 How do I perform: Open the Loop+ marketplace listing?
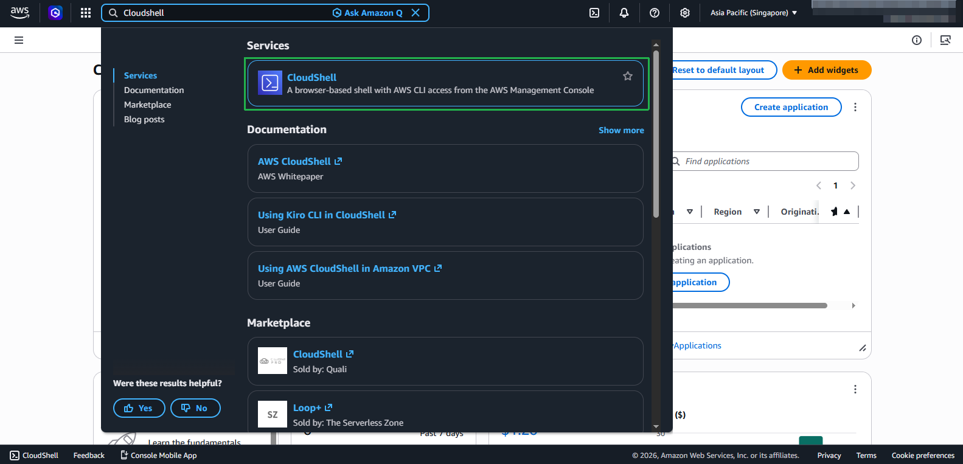tap(313, 407)
